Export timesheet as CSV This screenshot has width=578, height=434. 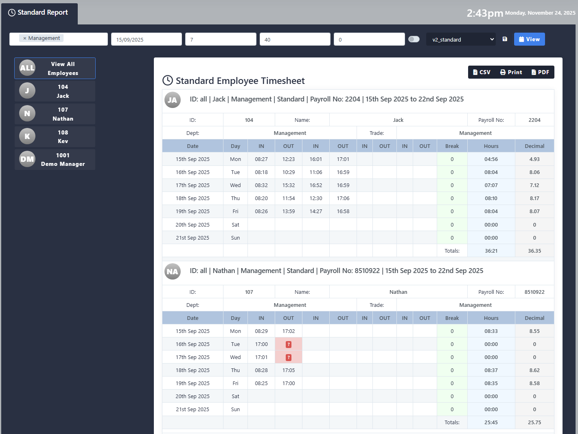pyautogui.click(x=482, y=72)
